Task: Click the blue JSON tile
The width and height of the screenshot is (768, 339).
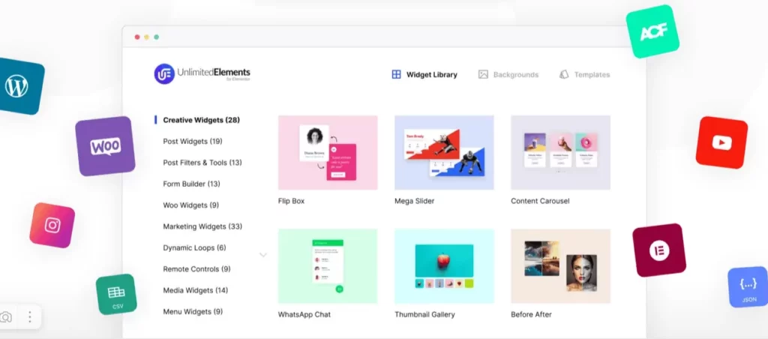Action: pyautogui.click(x=748, y=287)
